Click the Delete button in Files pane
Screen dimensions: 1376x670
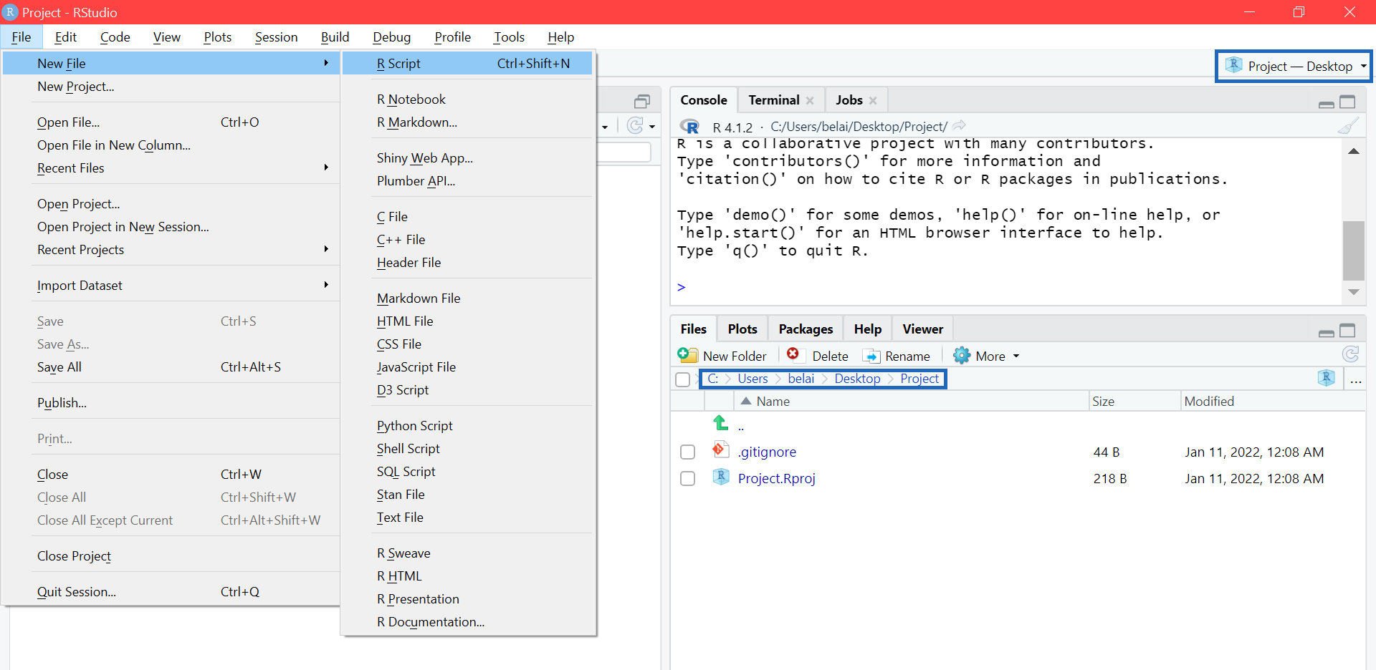818,356
